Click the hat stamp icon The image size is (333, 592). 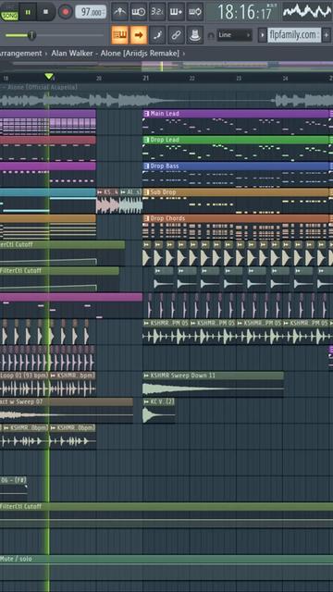point(195,35)
